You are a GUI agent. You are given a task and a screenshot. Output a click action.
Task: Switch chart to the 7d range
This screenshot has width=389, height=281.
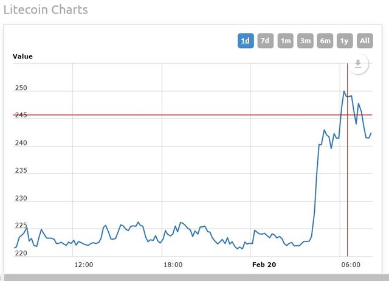(265, 41)
